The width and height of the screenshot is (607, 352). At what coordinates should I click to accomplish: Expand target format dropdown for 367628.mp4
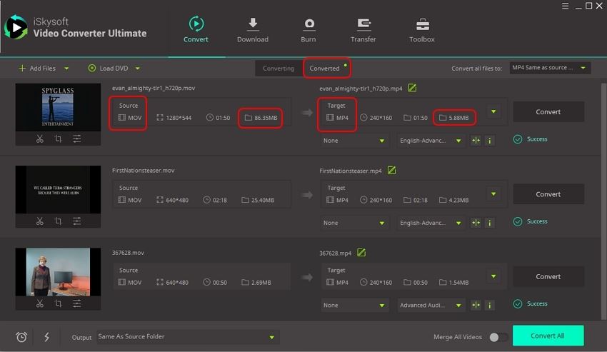pyautogui.click(x=493, y=276)
